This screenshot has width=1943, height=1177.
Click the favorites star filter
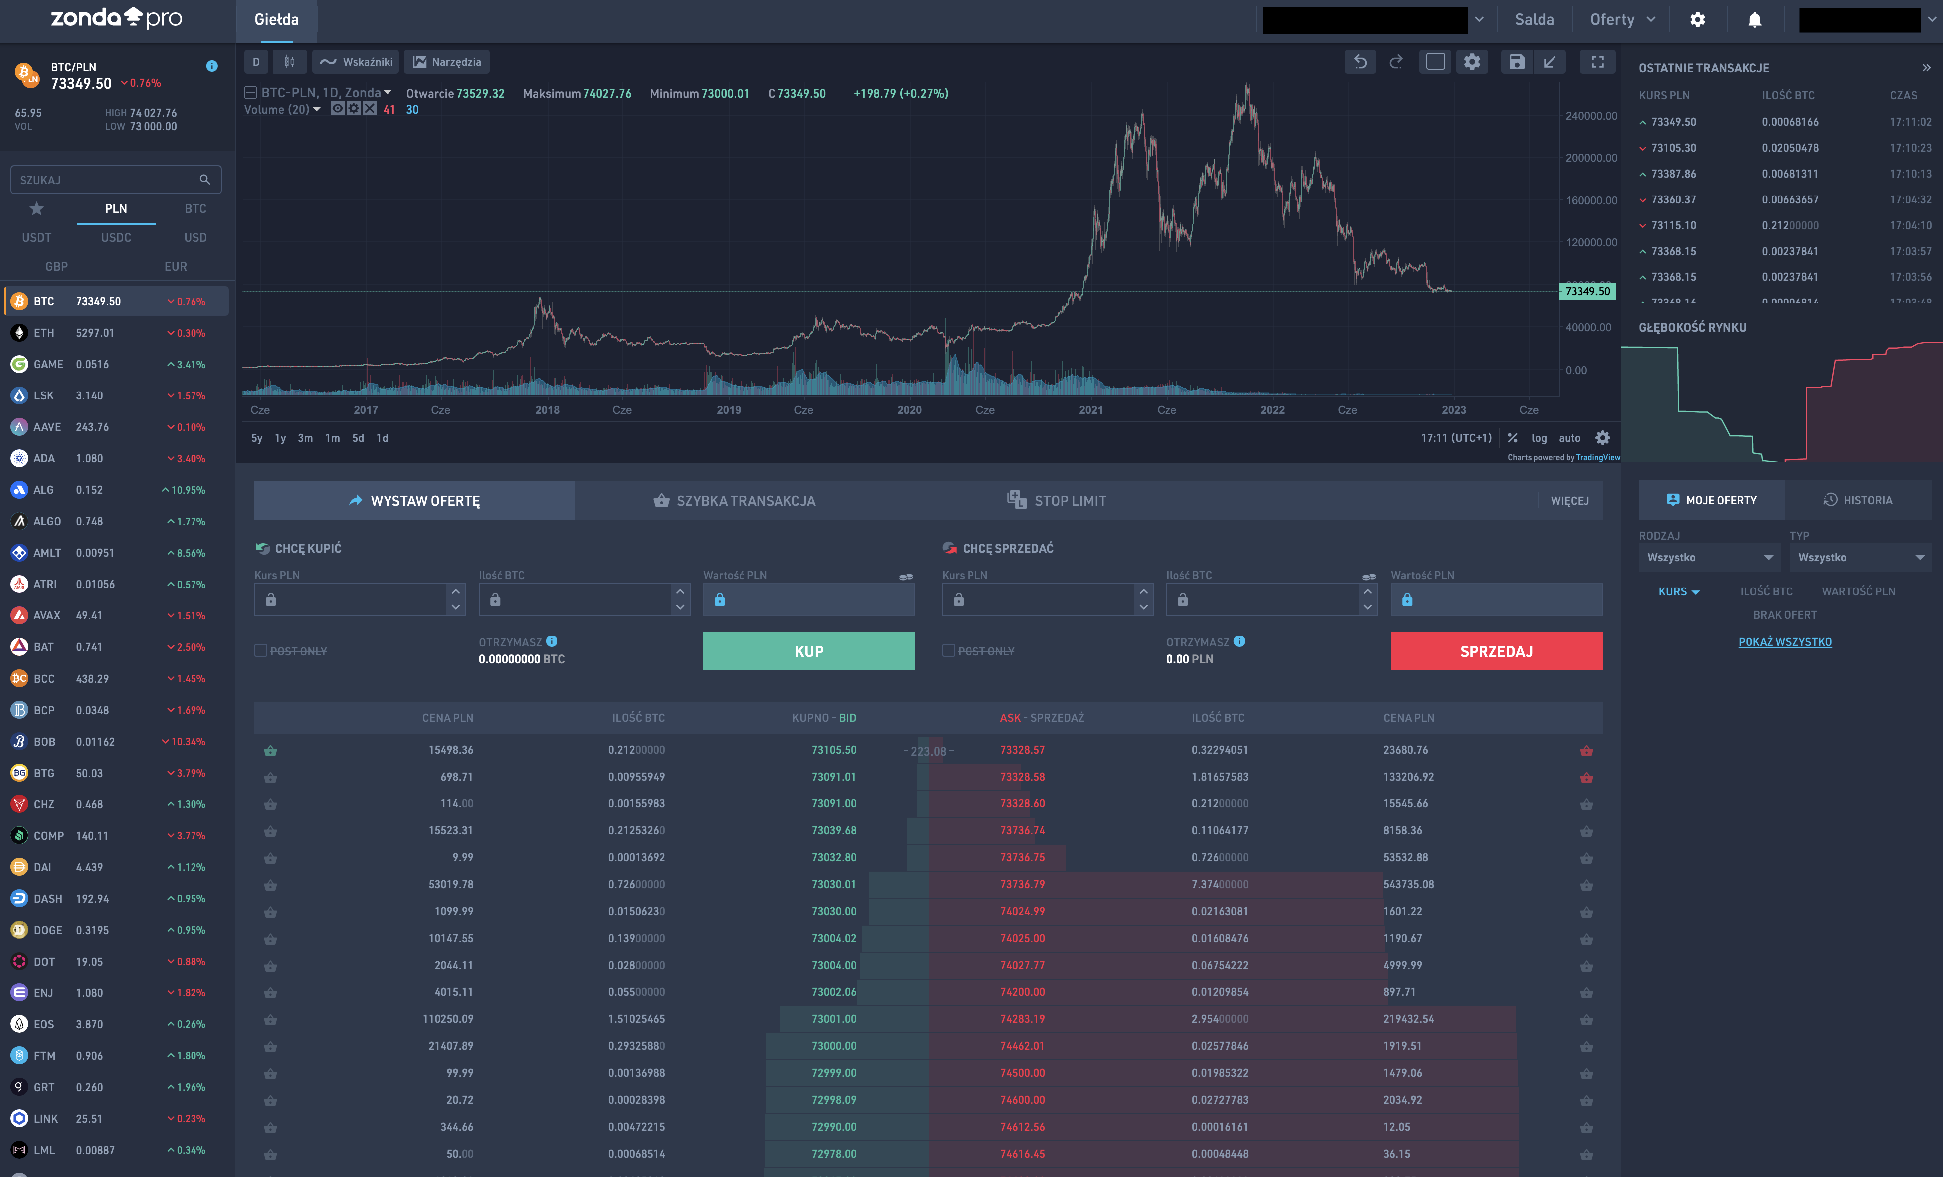(x=36, y=209)
